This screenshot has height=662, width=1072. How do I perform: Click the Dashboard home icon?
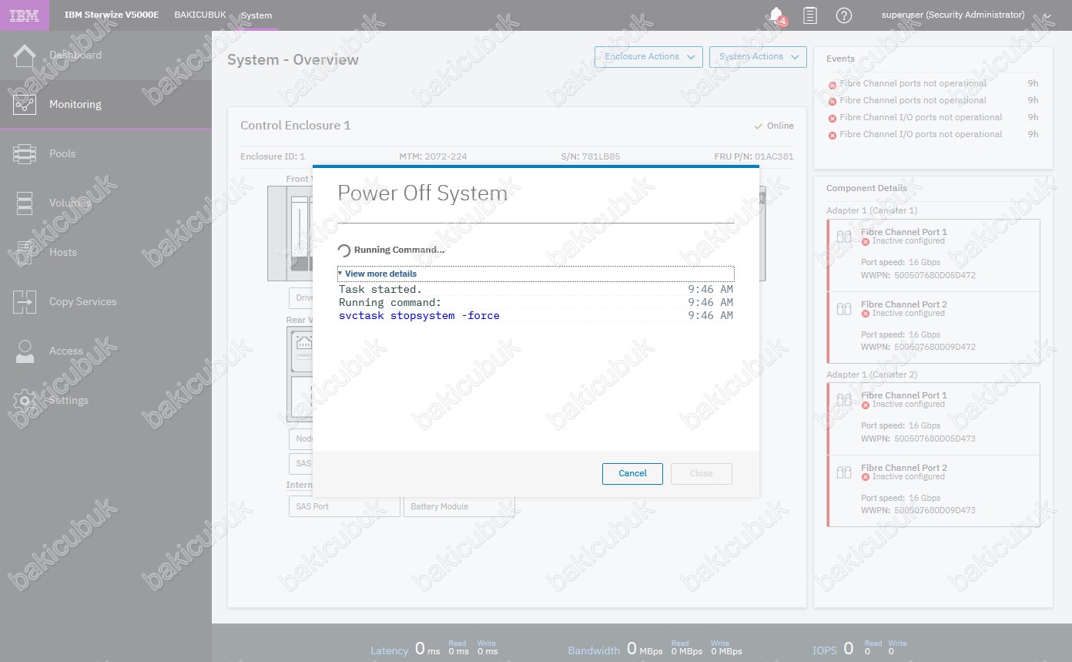(x=25, y=55)
